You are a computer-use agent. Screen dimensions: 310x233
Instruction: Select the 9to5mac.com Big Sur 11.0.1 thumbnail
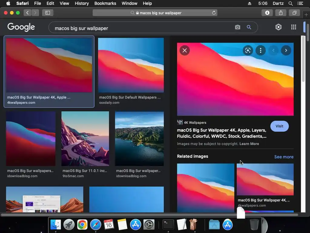(85, 138)
